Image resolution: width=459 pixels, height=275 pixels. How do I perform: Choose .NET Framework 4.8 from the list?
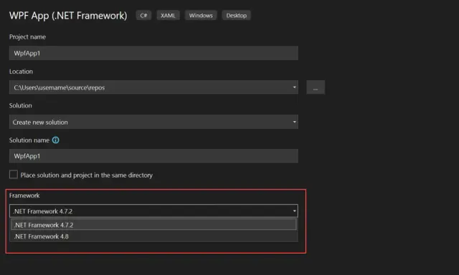153,236
